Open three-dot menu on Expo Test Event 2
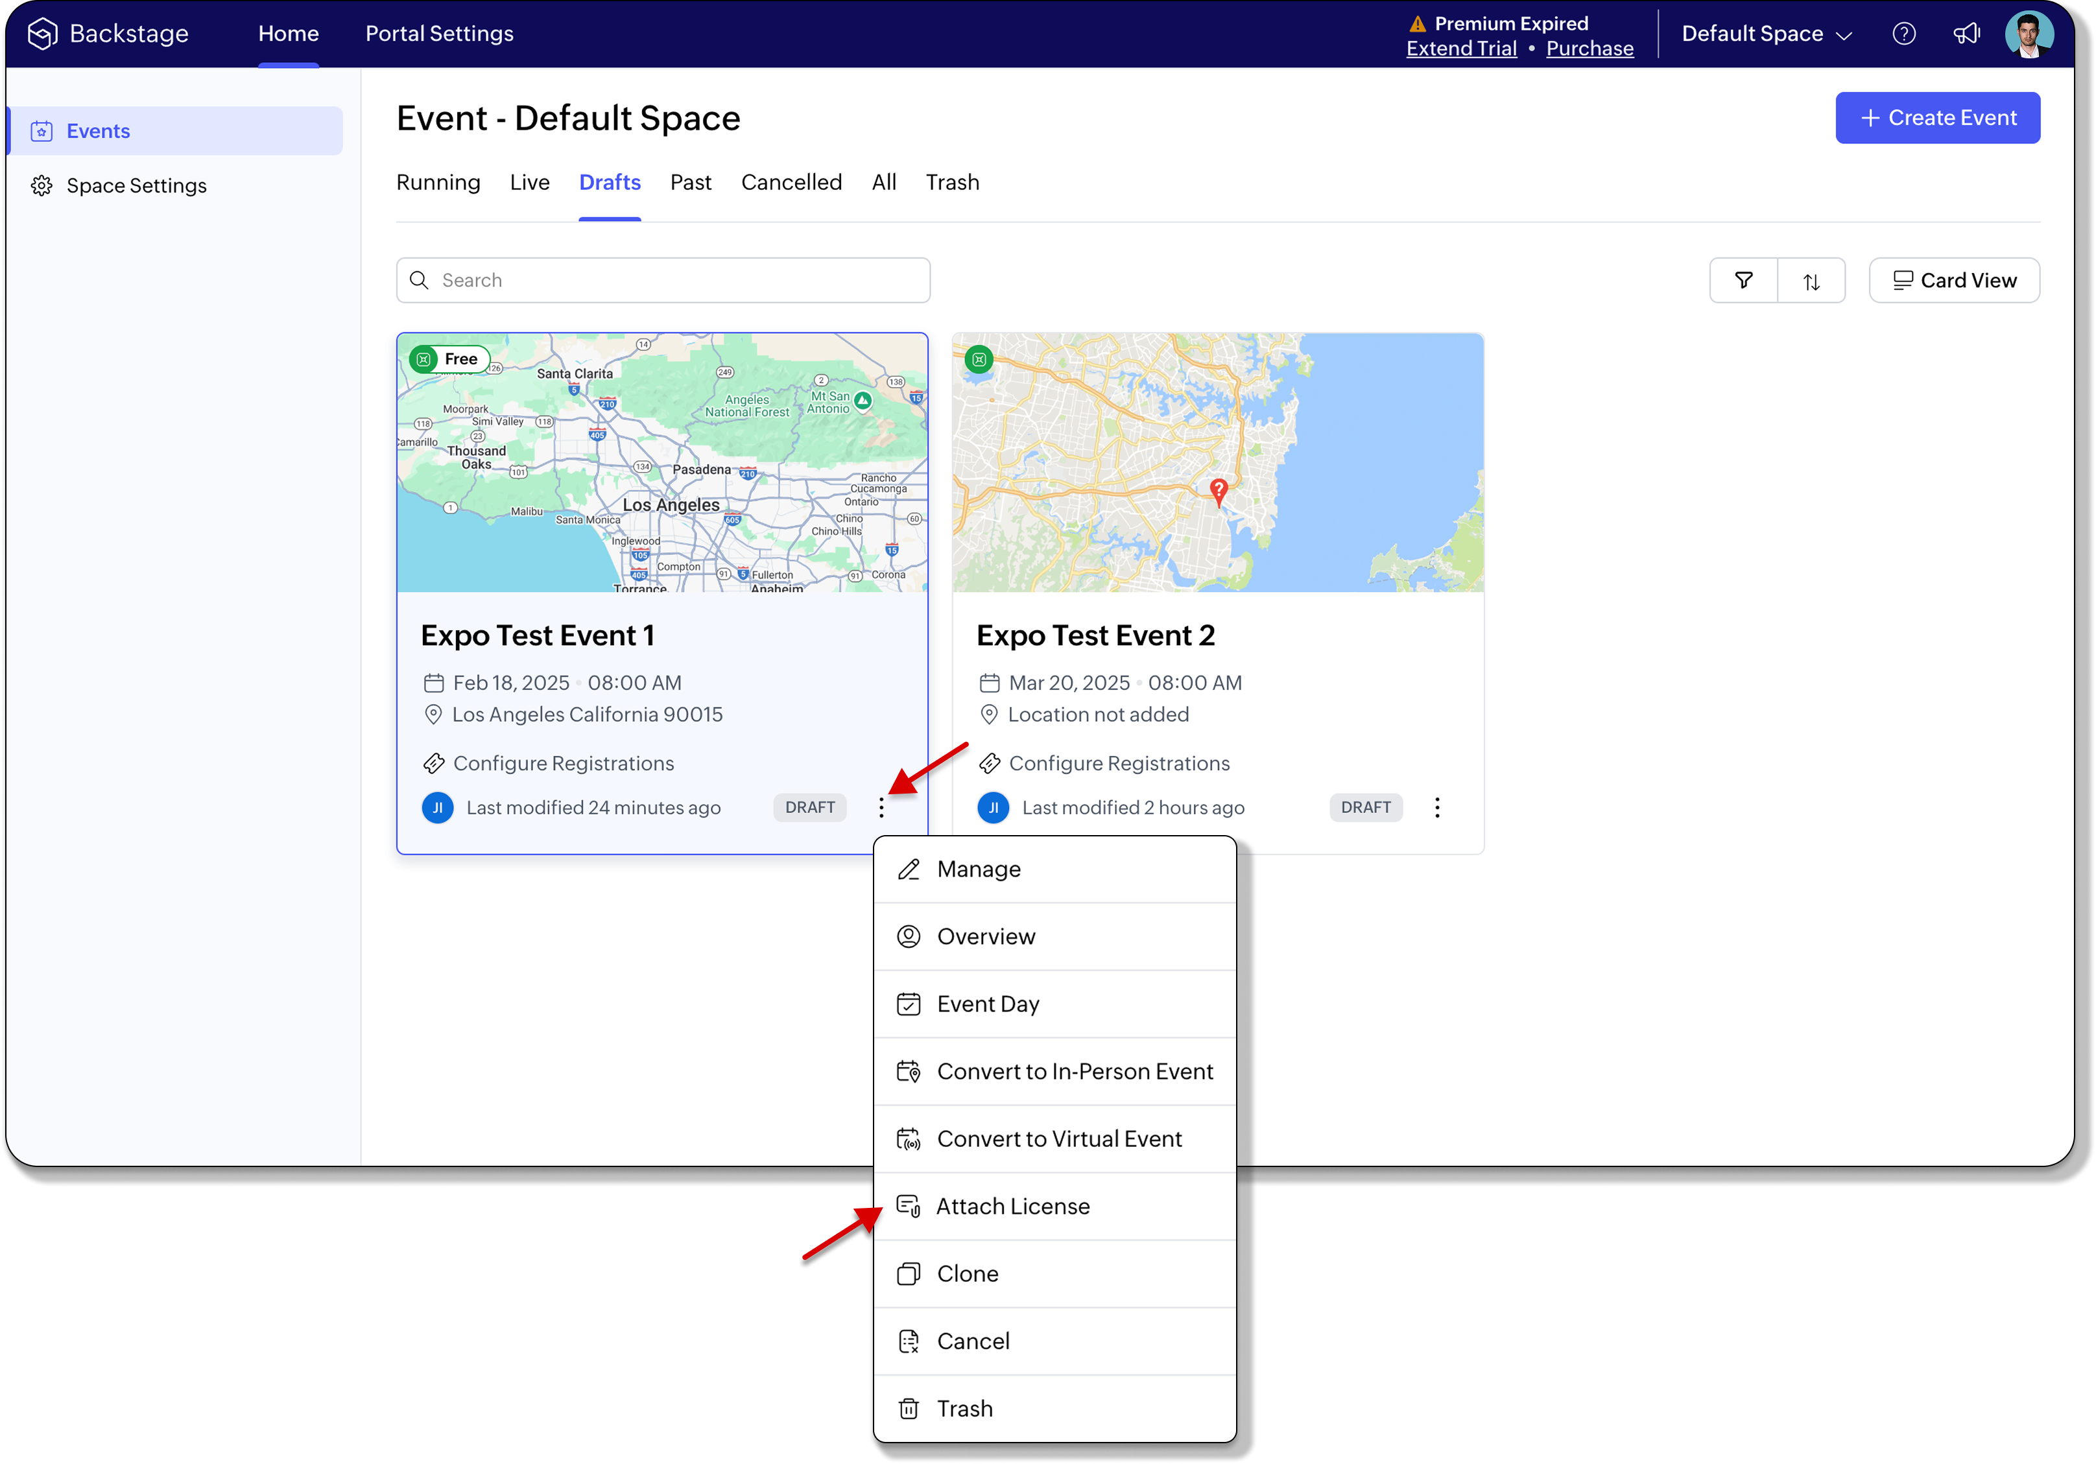 [1437, 807]
